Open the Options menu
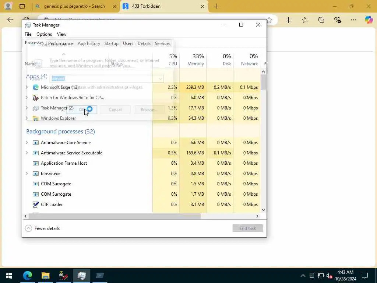Screen dimensions: 377x283 click(44, 34)
